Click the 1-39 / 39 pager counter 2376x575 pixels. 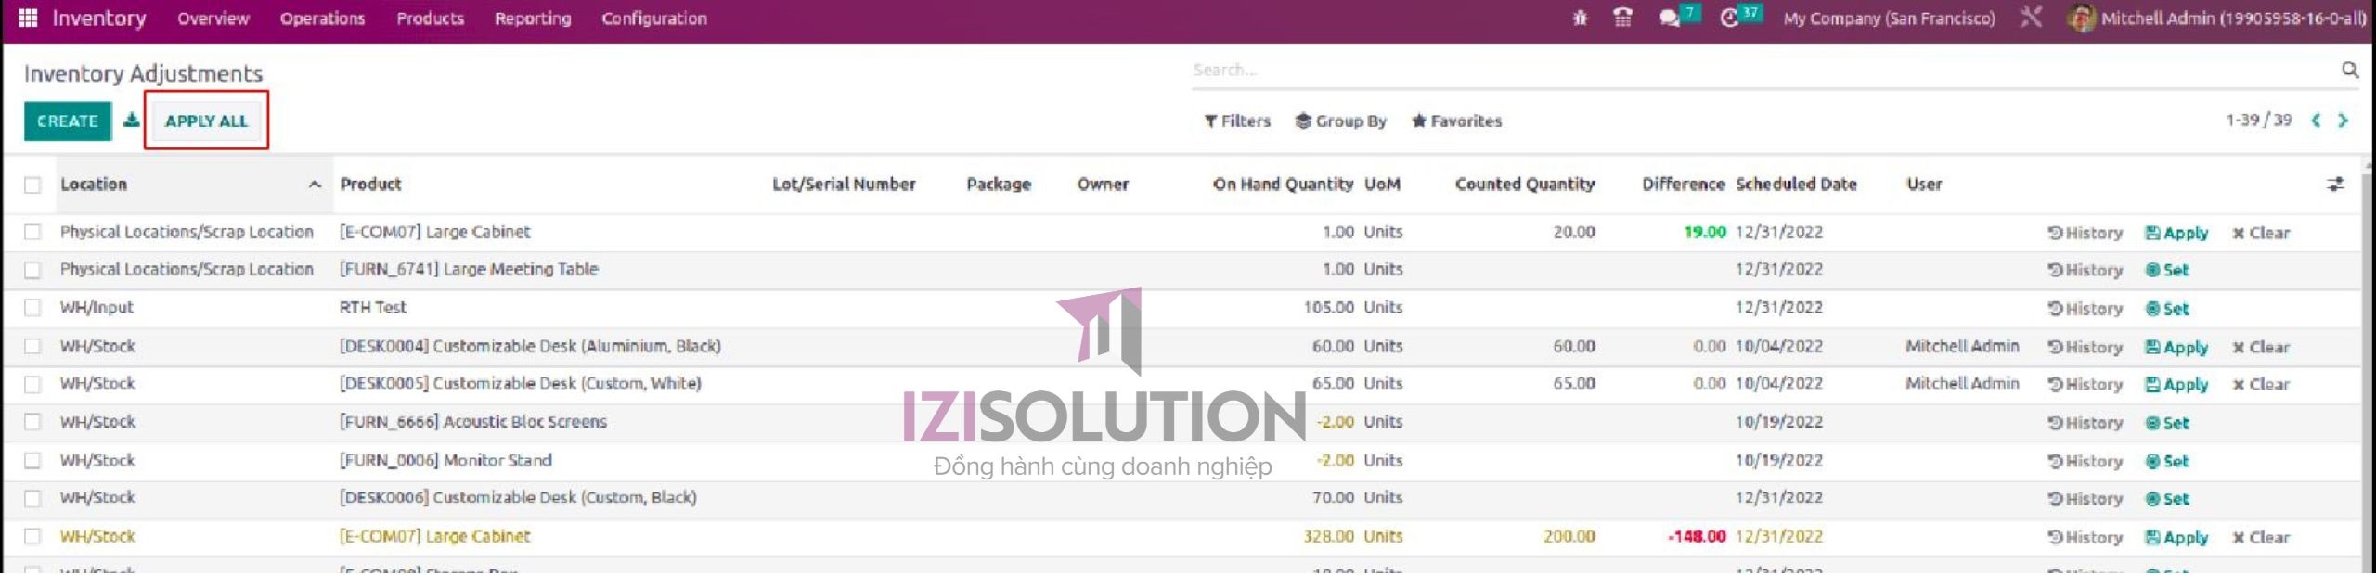[x=2258, y=120]
